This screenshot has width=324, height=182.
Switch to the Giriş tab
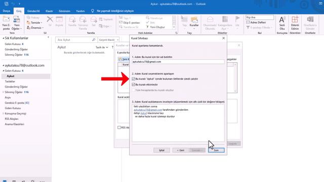[x=19, y=11]
